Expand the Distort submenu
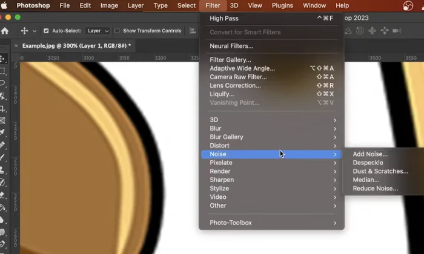The height and width of the screenshot is (254, 424). coord(272,146)
